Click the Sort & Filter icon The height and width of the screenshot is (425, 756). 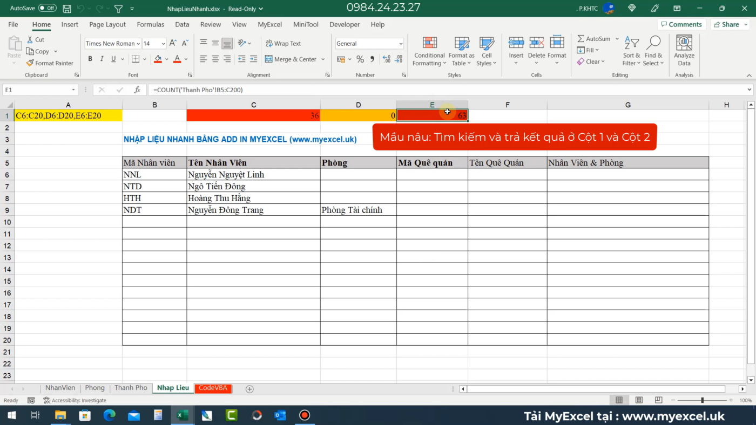coord(631,44)
